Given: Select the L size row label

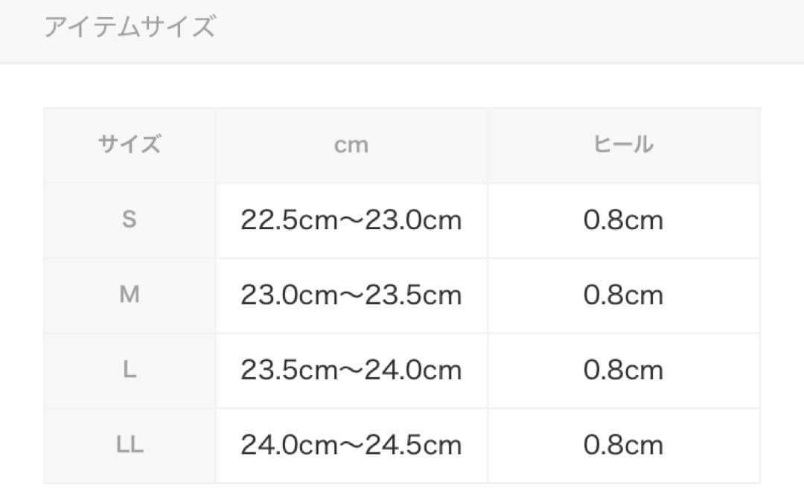Looking at the screenshot, I should pyautogui.click(x=130, y=370).
